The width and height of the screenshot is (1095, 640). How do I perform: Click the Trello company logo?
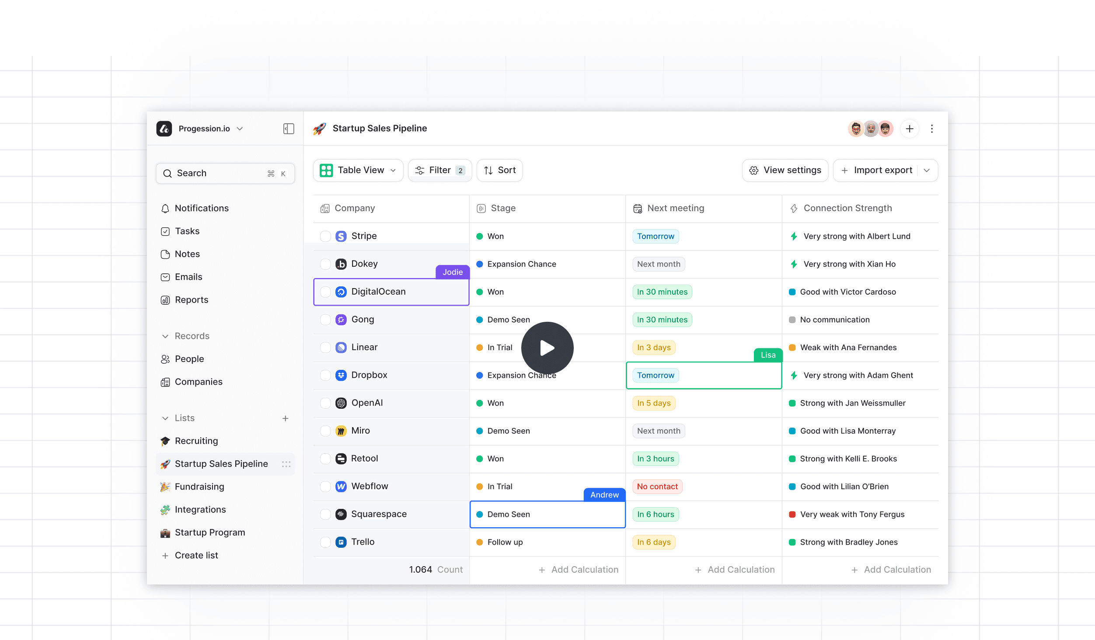341,542
